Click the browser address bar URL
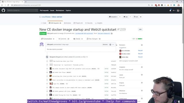 27,5
